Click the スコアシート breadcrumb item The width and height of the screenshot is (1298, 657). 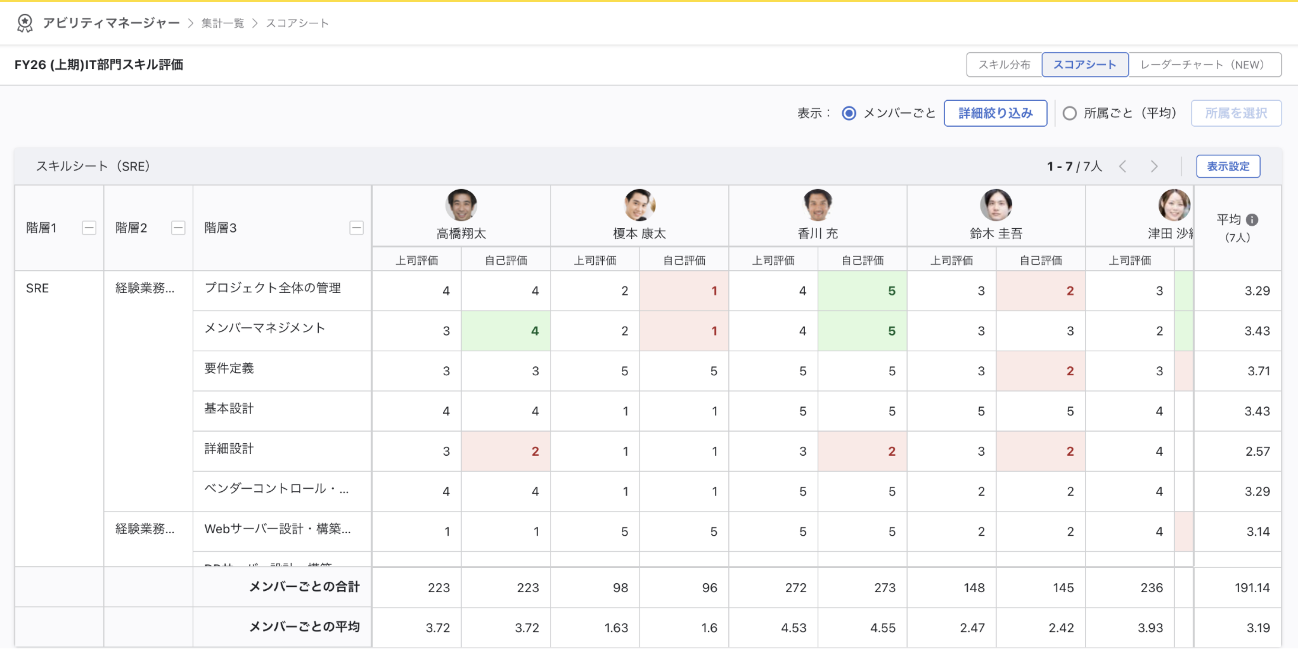[x=297, y=23]
